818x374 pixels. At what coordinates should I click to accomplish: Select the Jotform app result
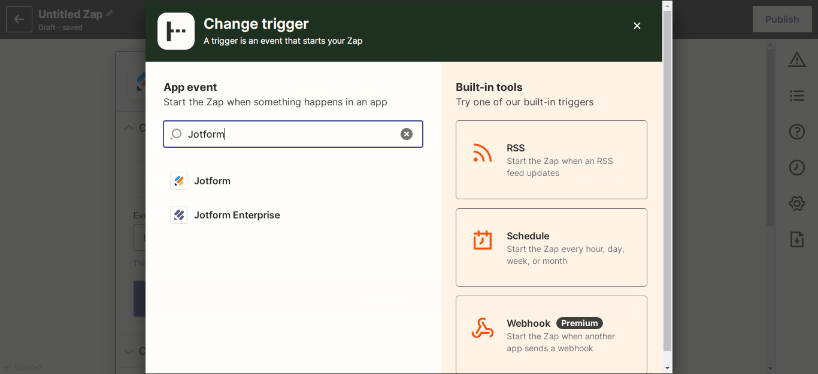pyautogui.click(x=293, y=181)
